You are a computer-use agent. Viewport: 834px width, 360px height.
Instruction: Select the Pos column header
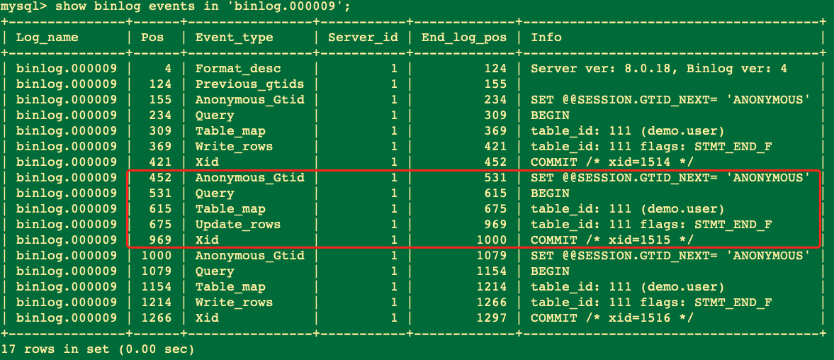(152, 38)
